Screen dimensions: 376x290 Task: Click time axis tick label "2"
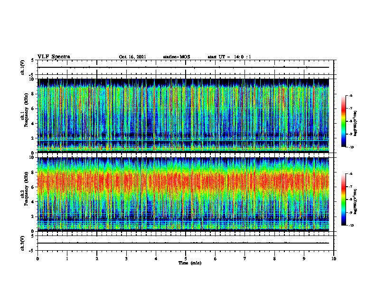click(97, 259)
